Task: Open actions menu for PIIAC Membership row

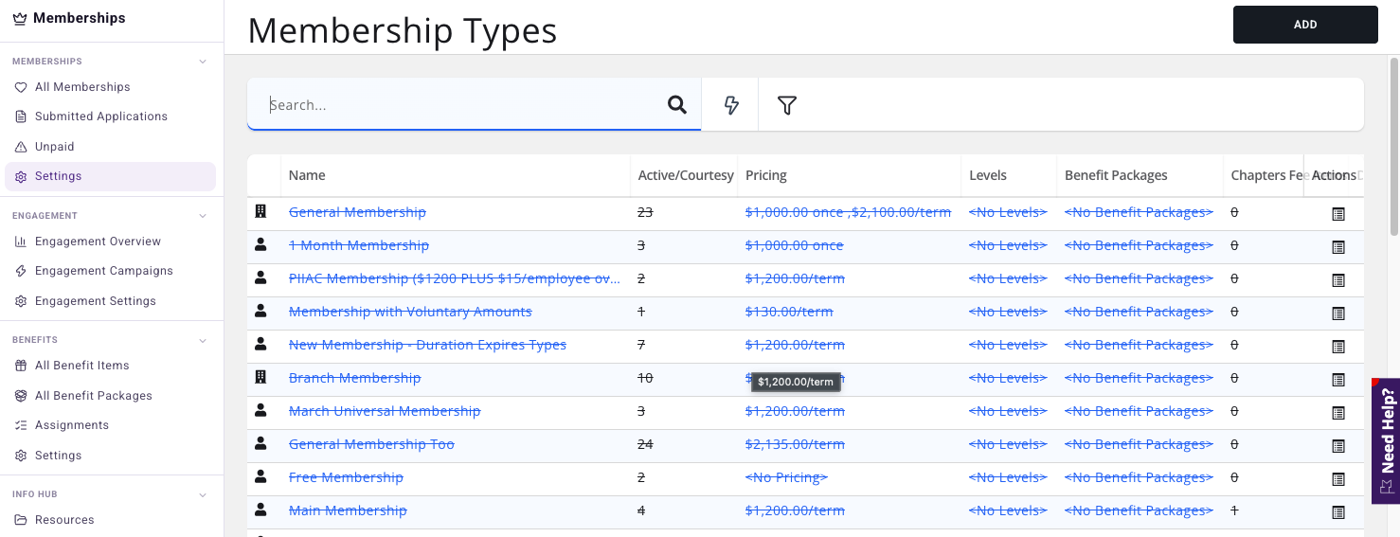Action: pyautogui.click(x=1337, y=280)
